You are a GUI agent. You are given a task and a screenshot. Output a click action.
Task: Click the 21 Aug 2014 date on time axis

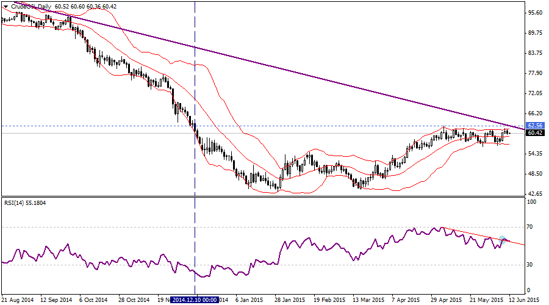coord(18,300)
